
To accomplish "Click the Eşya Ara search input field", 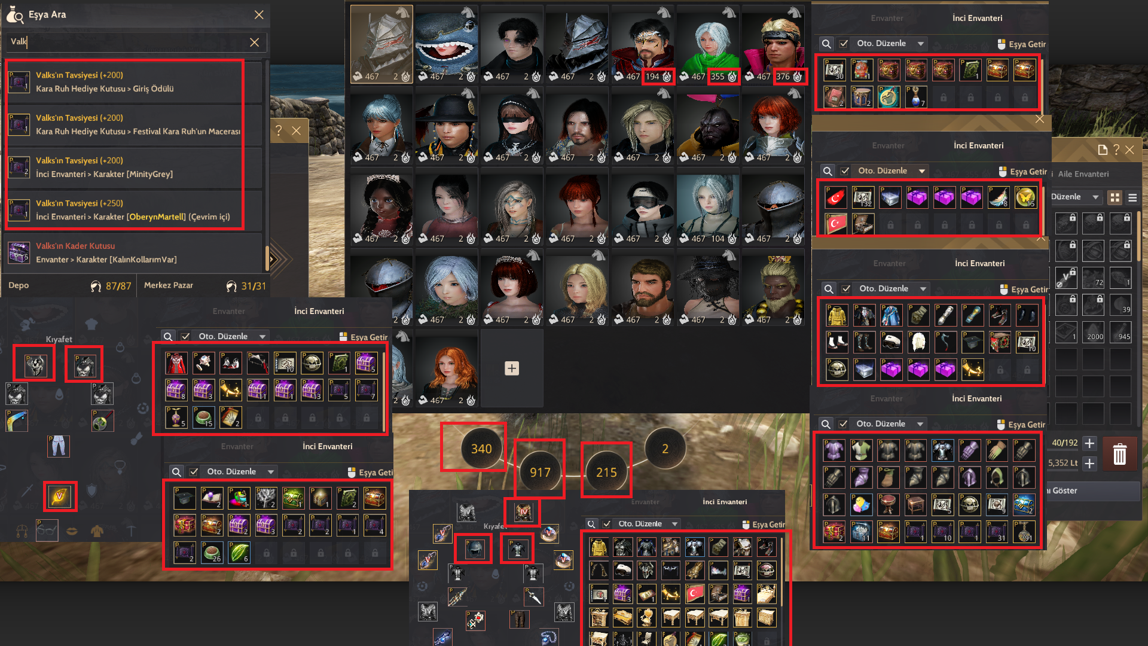I will [129, 42].
